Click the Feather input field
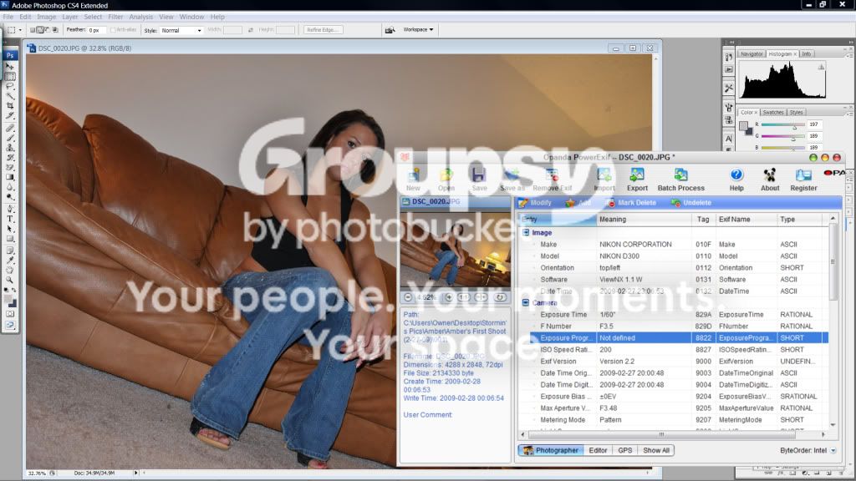 point(97,30)
